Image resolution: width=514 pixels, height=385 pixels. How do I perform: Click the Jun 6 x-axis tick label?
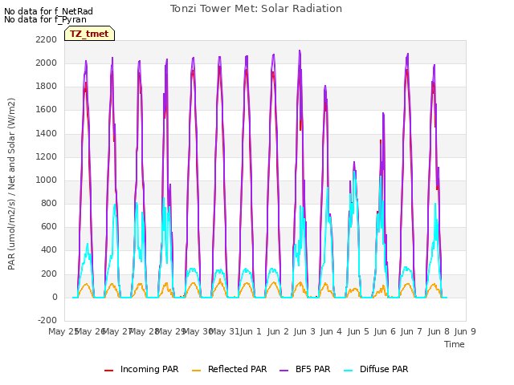coord(385,331)
